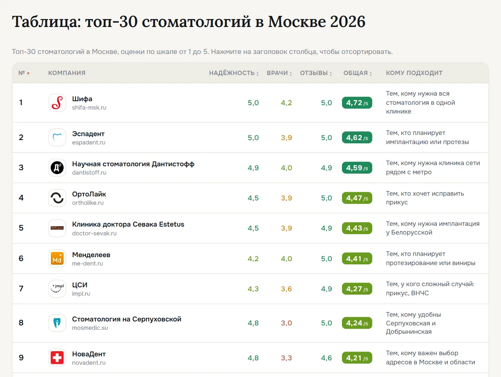Open the novadent.ru link
Viewport: 501px width, 377px height.
click(89, 363)
